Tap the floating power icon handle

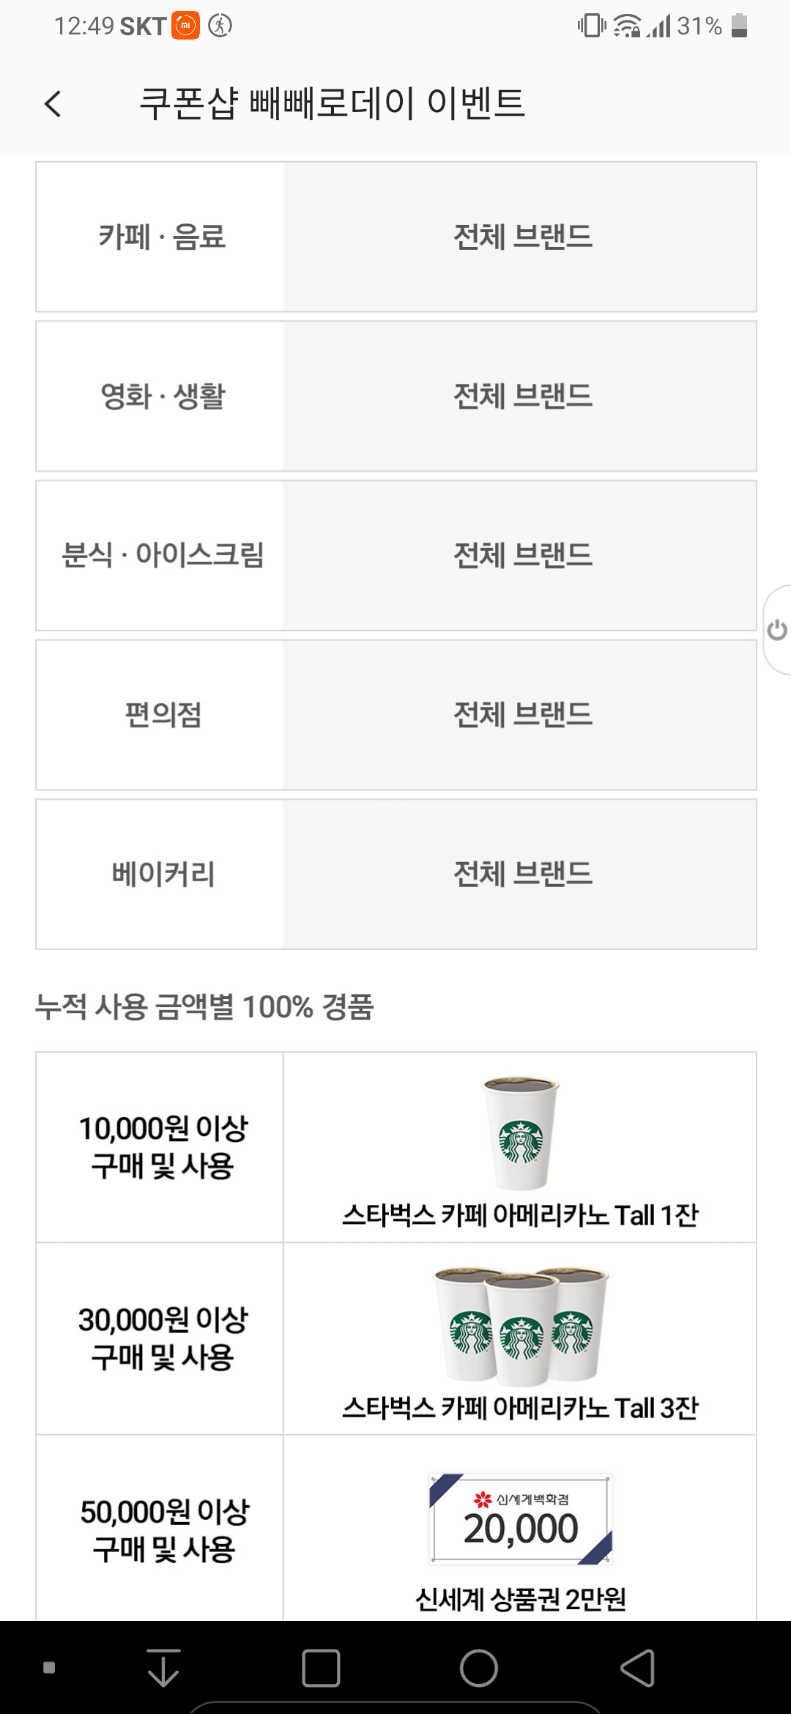776,630
